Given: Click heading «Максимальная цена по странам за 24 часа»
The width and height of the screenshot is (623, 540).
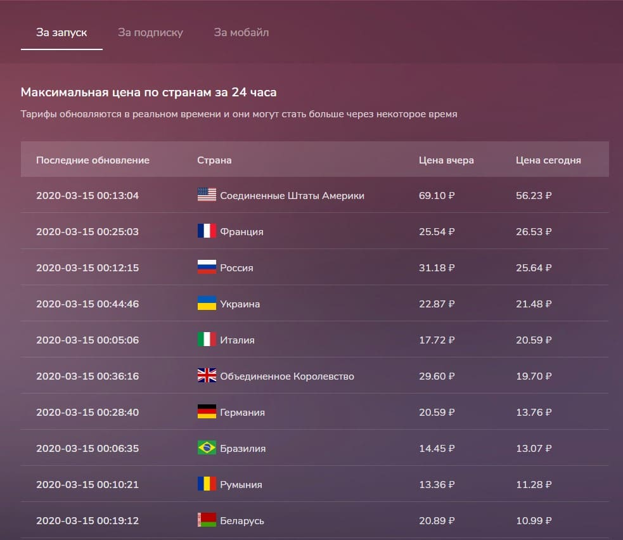Looking at the screenshot, I should [x=148, y=92].
